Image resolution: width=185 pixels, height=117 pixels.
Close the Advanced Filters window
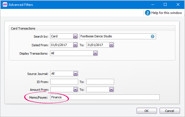(x=178, y=4)
